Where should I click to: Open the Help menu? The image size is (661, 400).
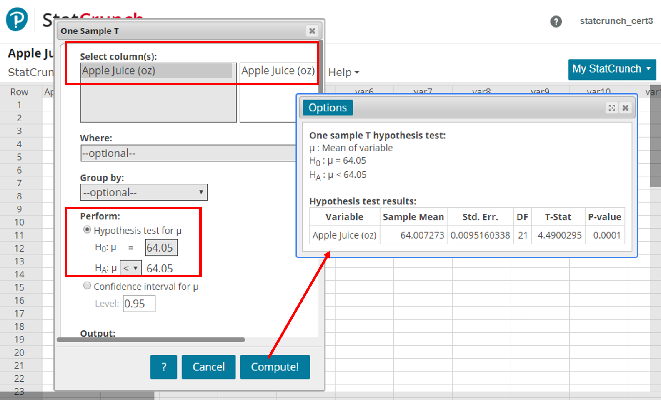[343, 73]
